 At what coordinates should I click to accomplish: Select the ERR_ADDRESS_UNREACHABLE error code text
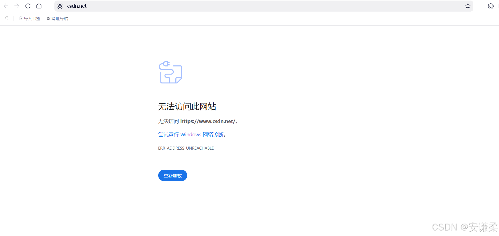tap(186, 148)
